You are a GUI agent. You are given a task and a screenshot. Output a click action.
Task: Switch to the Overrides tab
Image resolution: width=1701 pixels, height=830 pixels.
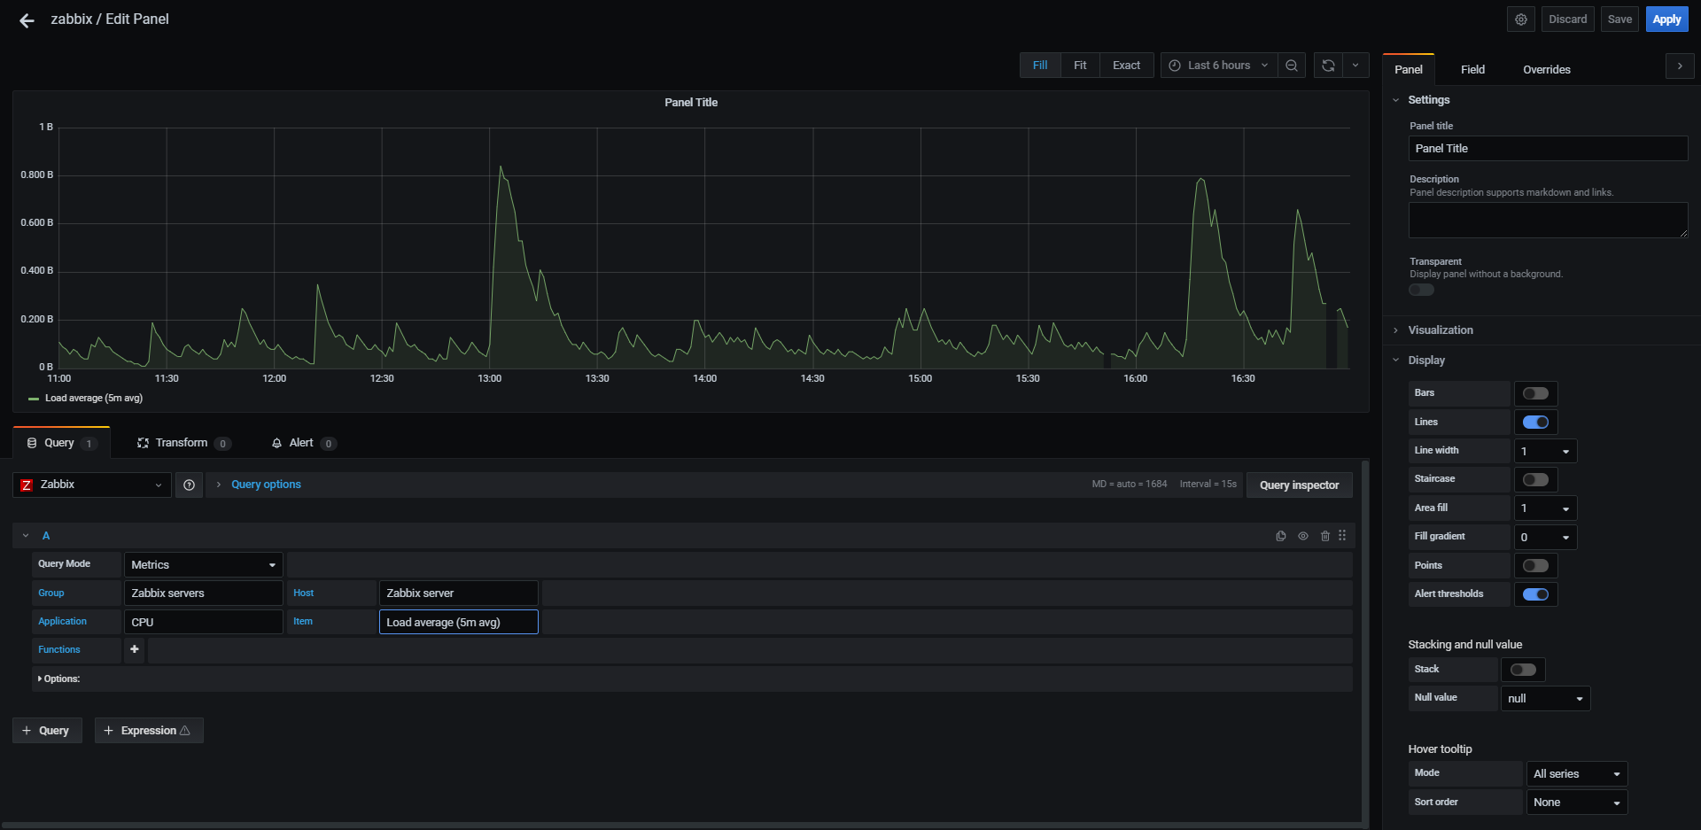tap(1546, 69)
